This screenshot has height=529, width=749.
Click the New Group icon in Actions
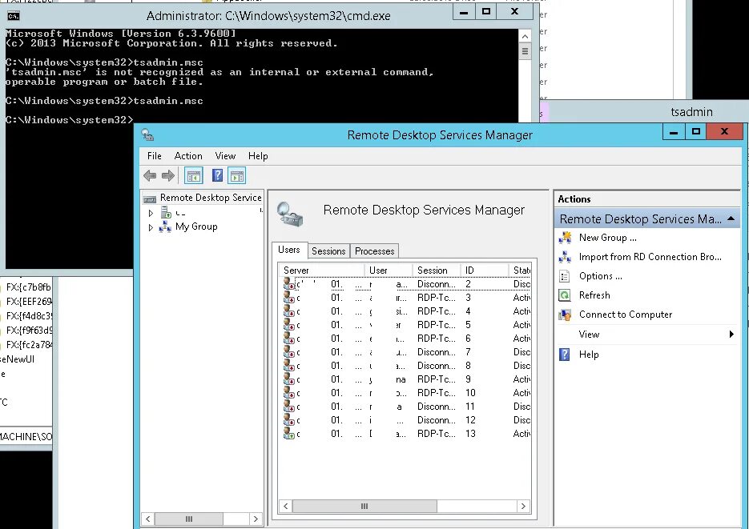point(565,238)
